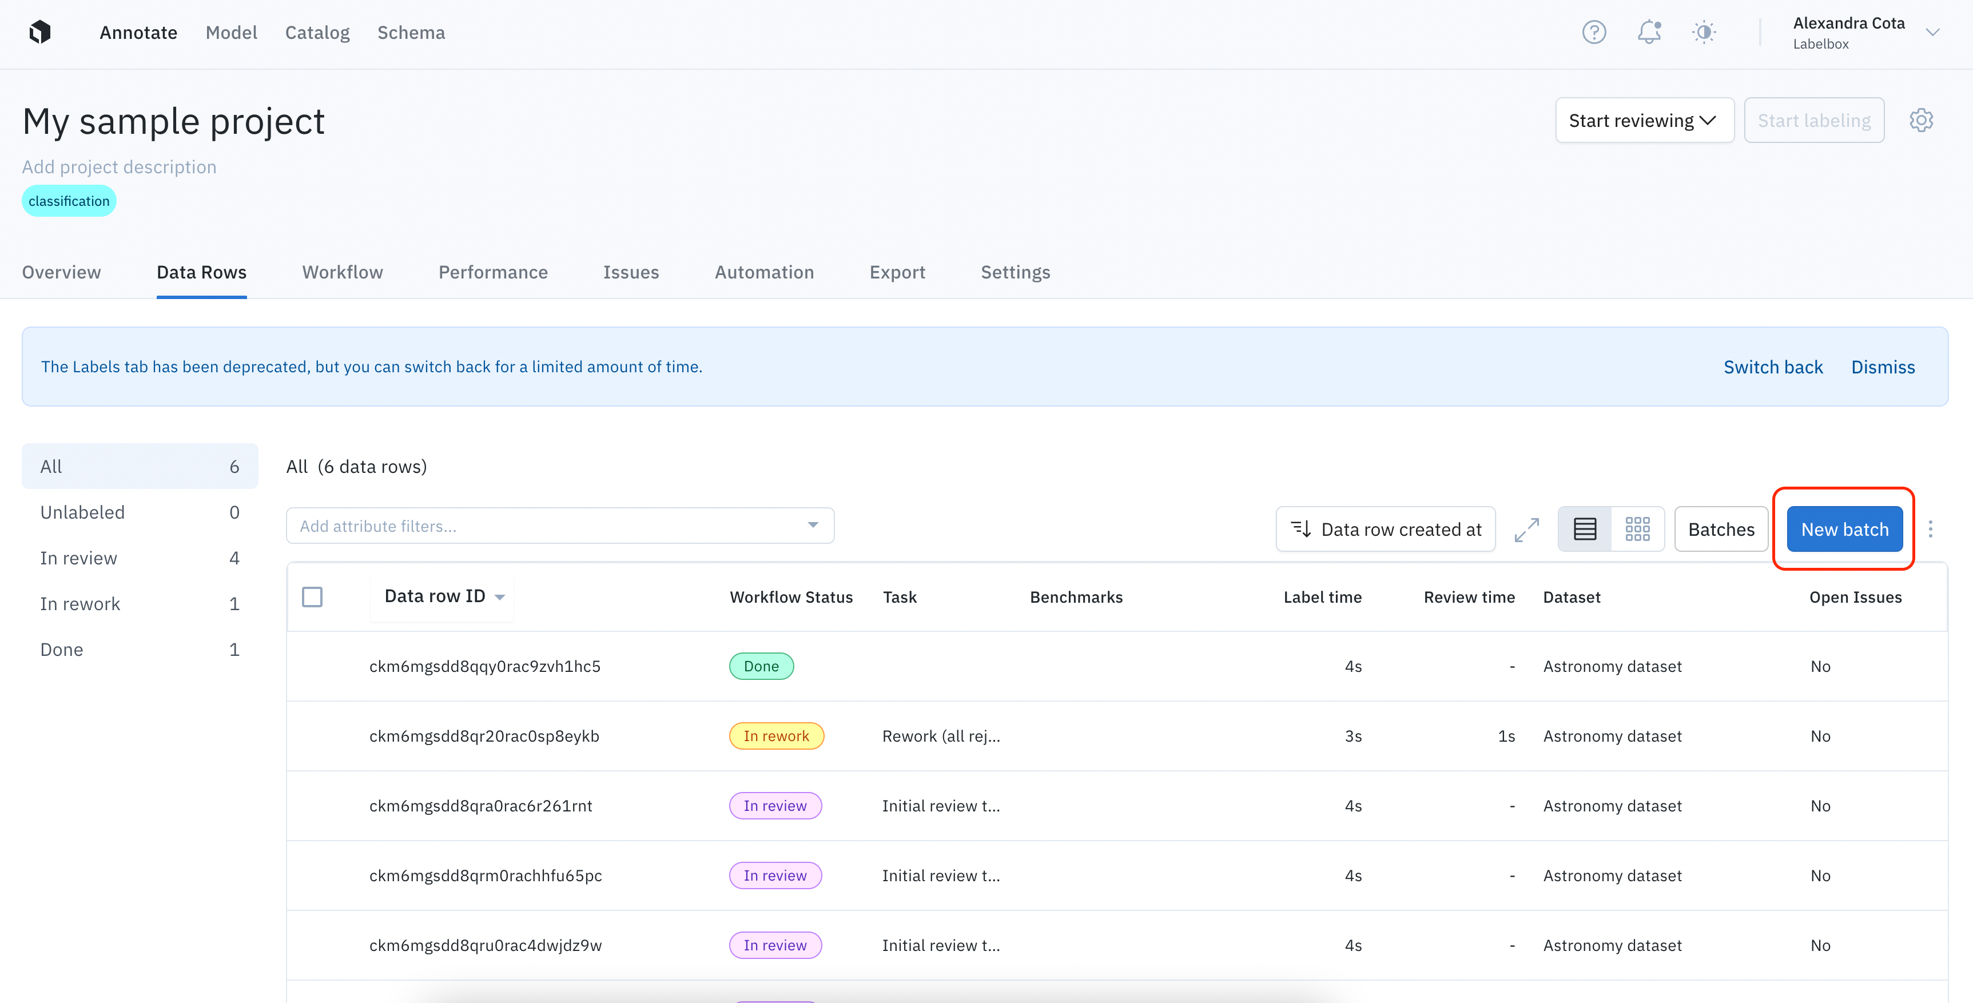Open project settings gear icon
The height and width of the screenshot is (1003, 1973).
pyautogui.click(x=1920, y=120)
